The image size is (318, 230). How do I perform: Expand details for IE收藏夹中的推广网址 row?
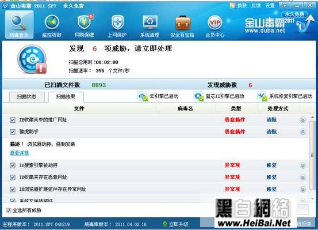[x=302, y=120]
